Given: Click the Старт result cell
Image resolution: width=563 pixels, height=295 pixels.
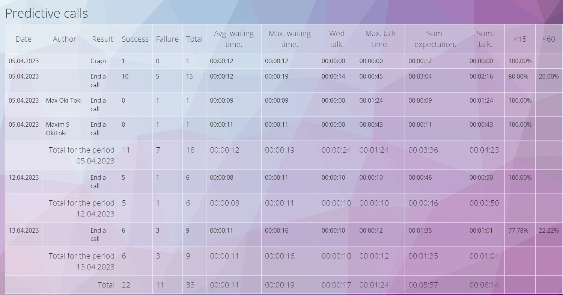Looking at the screenshot, I should 98,61.
